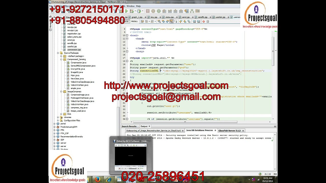Toggle code fold at line 10
Screen dimensions: 326x183
(127, 36)
